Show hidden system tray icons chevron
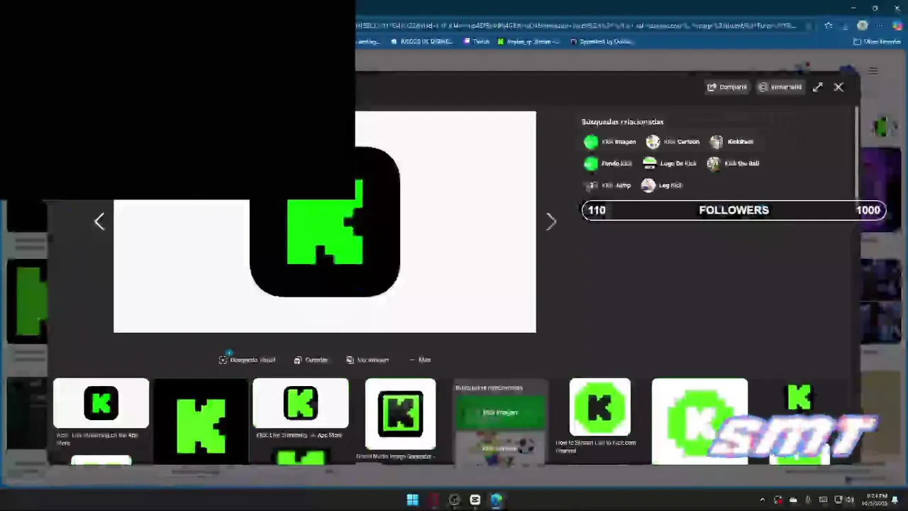The image size is (908, 511). (763, 500)
